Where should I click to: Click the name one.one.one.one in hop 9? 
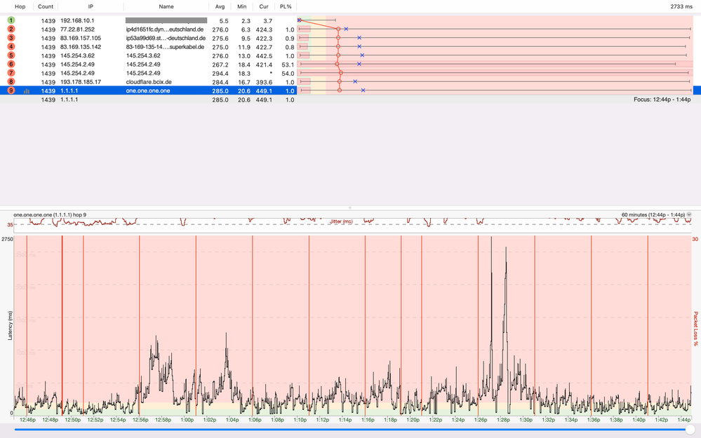pos(148,90)
